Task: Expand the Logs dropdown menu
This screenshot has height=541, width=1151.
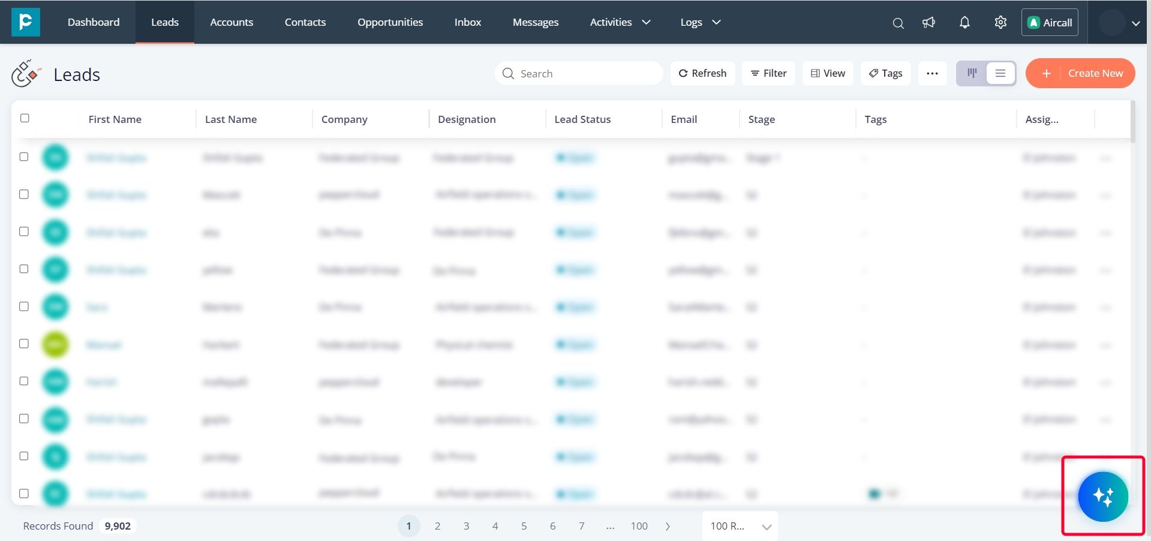Action: [x=701, y=22]
